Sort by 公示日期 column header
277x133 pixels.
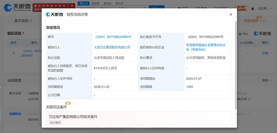tap(247, 43)
